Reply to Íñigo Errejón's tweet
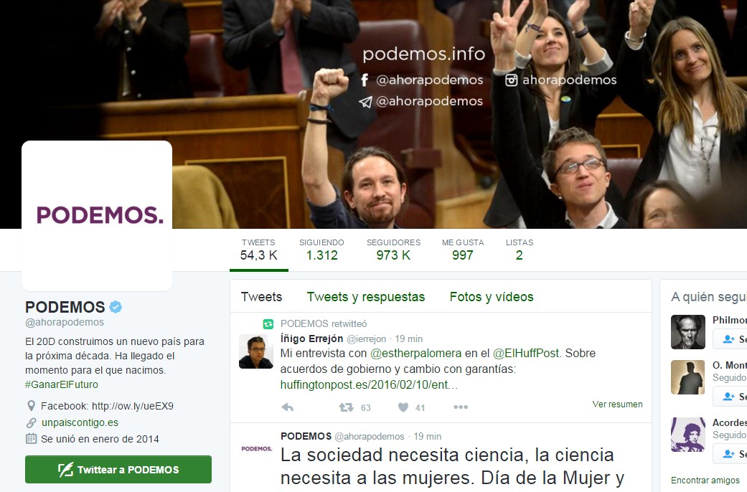The height and width of the screenshot is (492, 747). point(287,407)
